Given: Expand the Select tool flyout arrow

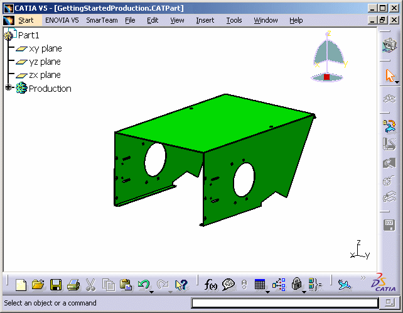Looking at the screenshot, I should coord(397,82).
